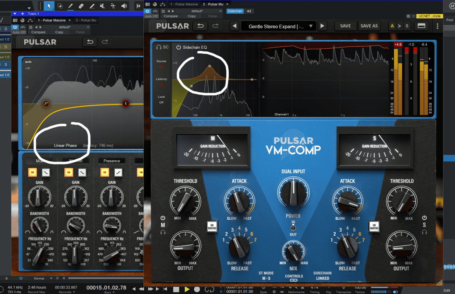Select the Listen speaker tool

(x=124, y=6)
